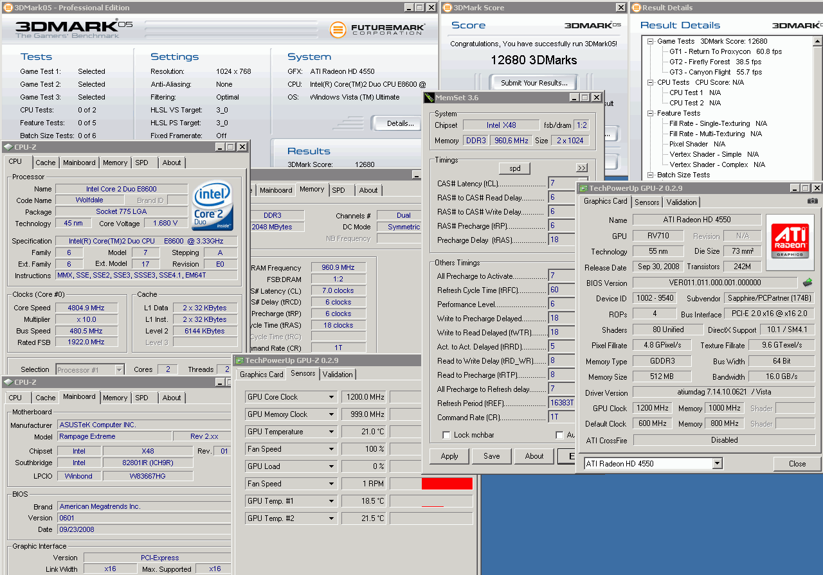Expand MemSet timings with the >> button
The width and height of the screenshot is (823, 575).
pyautogui.click(x=581, y=168)
